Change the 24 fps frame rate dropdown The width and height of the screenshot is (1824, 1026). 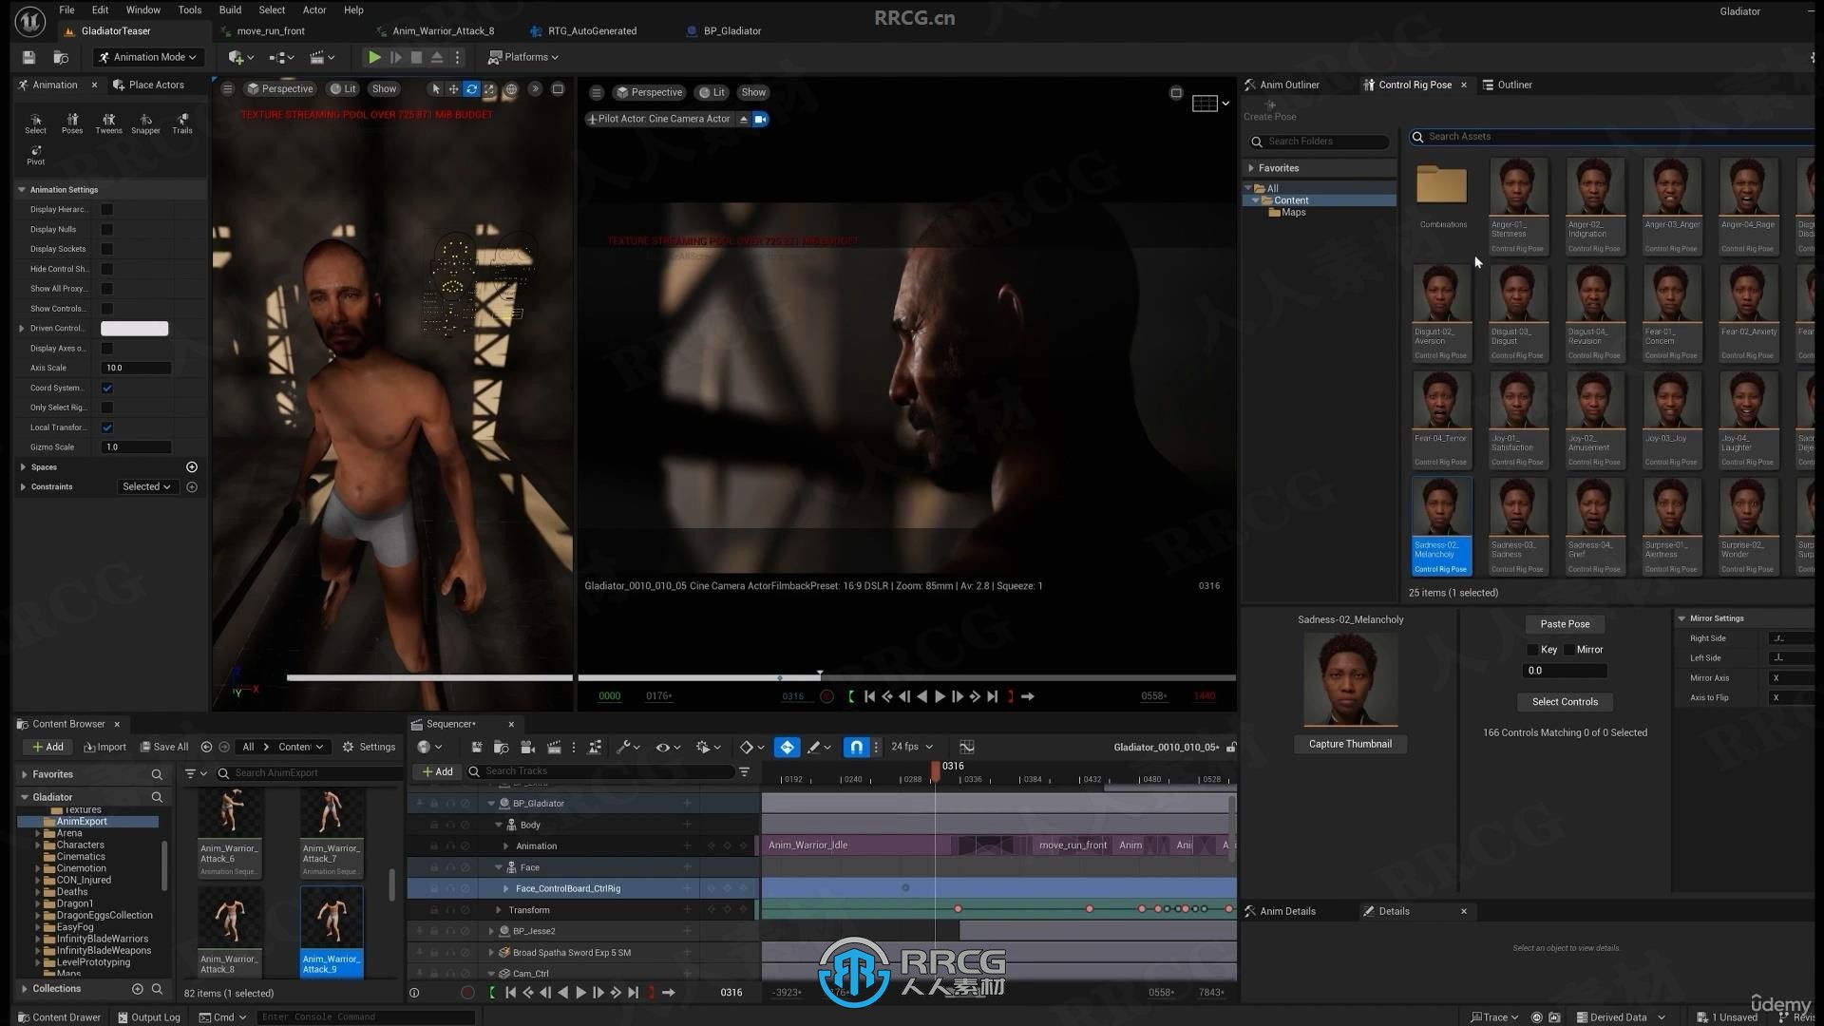912,748
